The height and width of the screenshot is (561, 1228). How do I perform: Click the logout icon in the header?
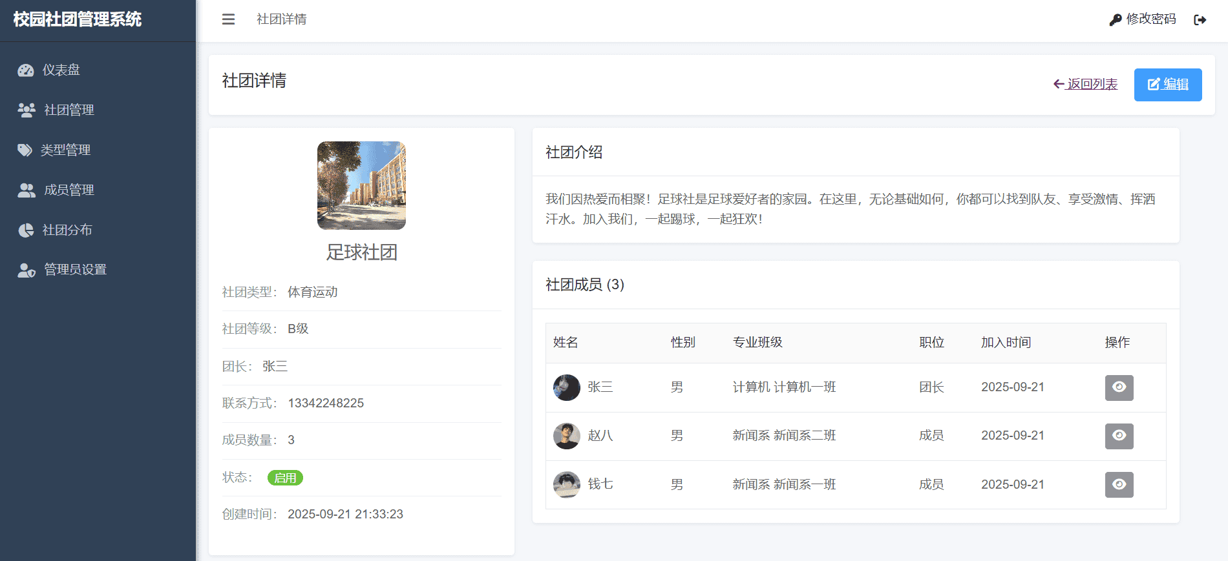[x=1200, y=20]
